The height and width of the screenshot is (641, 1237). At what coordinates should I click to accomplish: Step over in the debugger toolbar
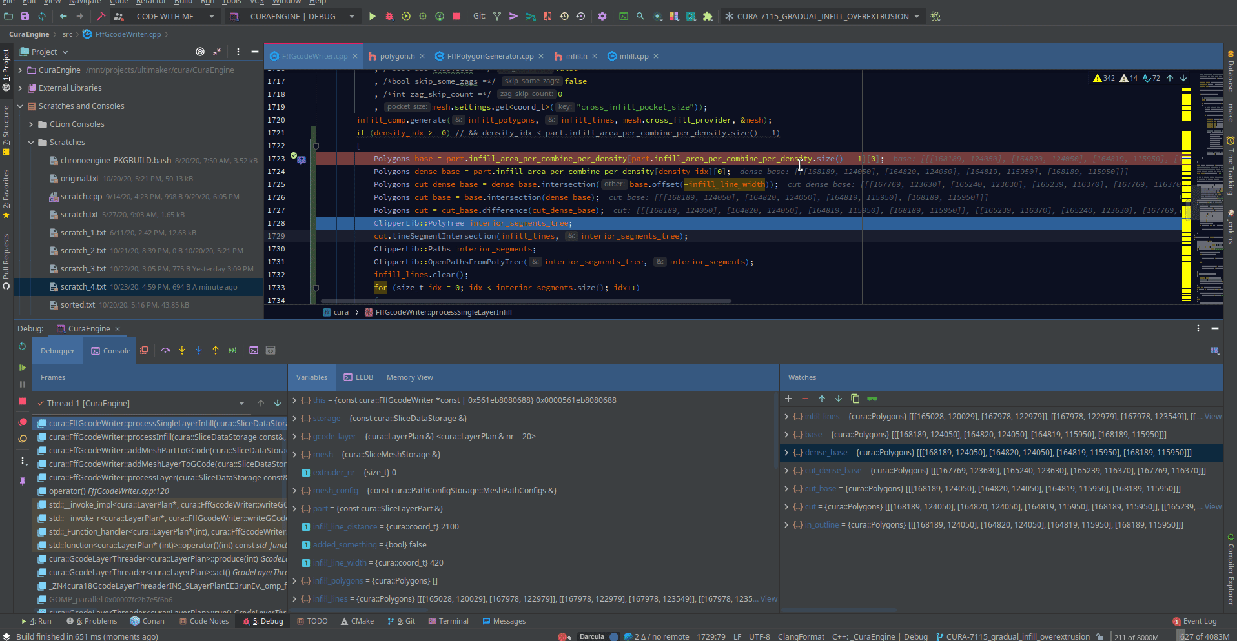coord(166,350)
